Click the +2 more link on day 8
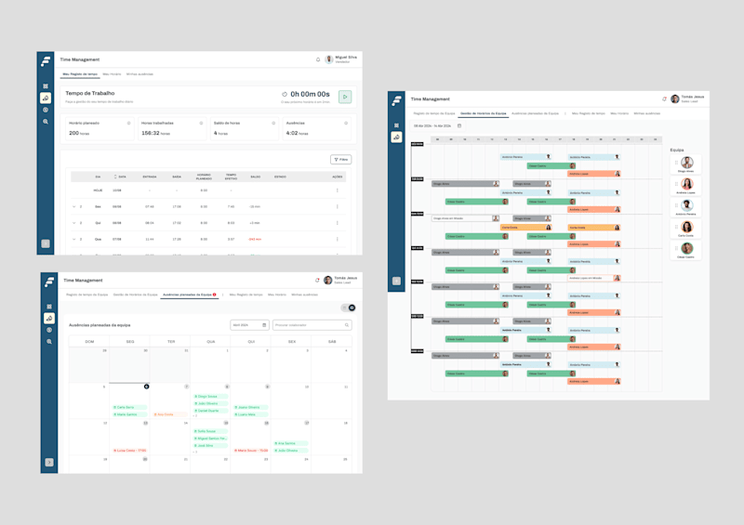Screen dimensions: 744x525 pyautogui.click(x=195, y=416)
